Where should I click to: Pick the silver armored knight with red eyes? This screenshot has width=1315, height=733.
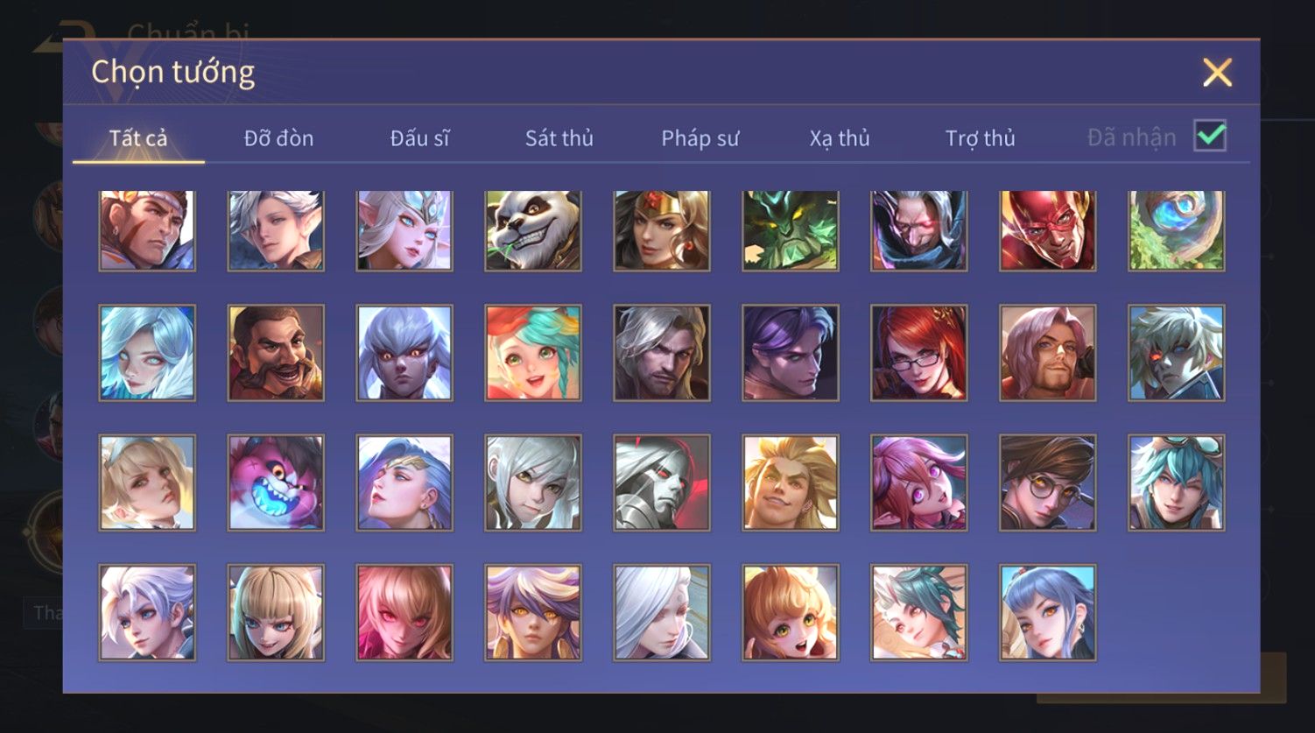pyautogui.click(x=662, y=483)
